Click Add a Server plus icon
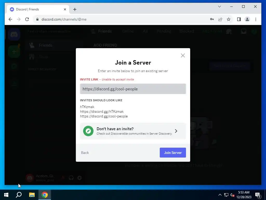 (14, 52)
